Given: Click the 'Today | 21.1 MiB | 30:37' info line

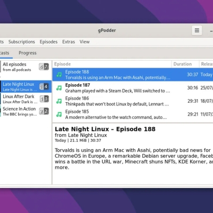Looking at the screenshot, I should tap(78, 141).
